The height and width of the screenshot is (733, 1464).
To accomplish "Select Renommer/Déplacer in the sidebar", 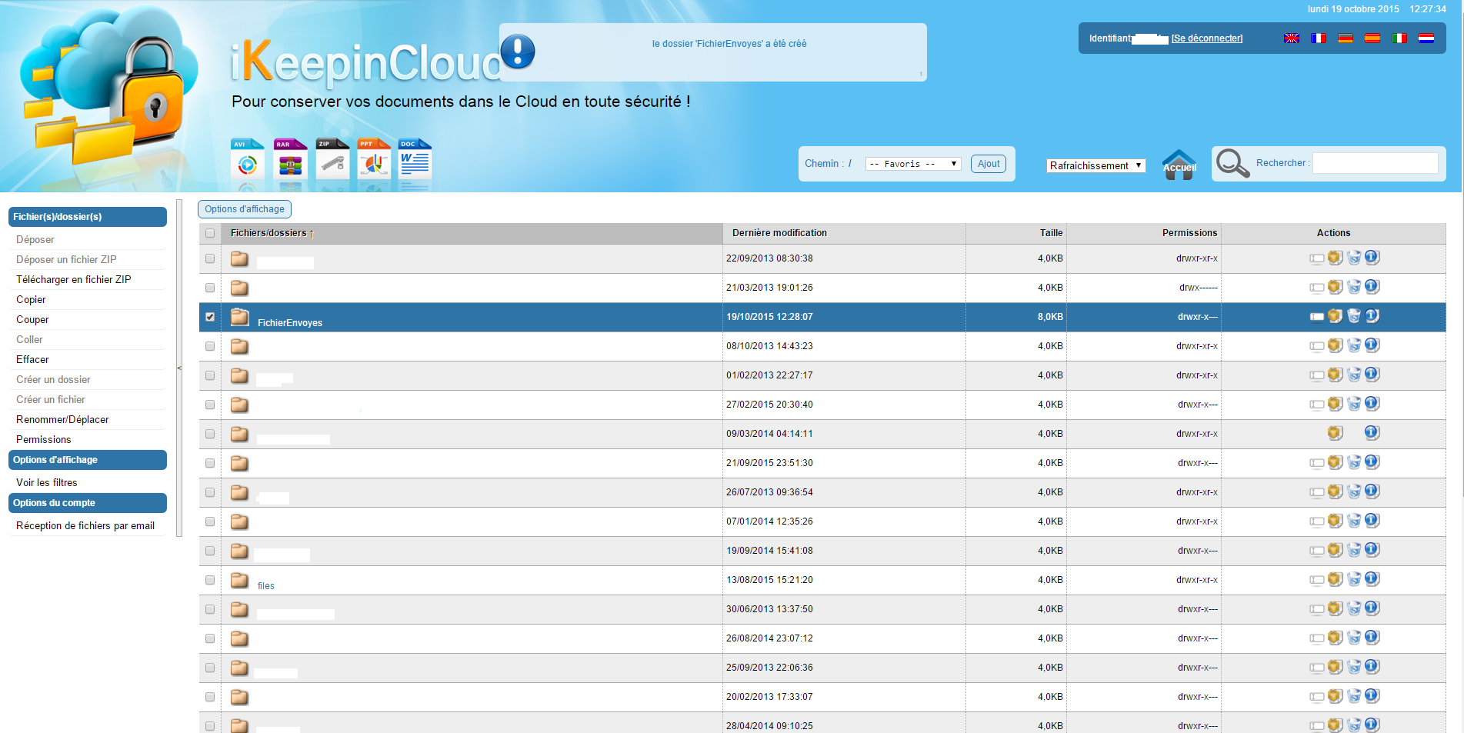I will (x=62, y=419).
